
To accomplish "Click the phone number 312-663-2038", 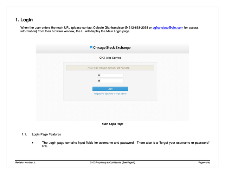I will [138, 28].
